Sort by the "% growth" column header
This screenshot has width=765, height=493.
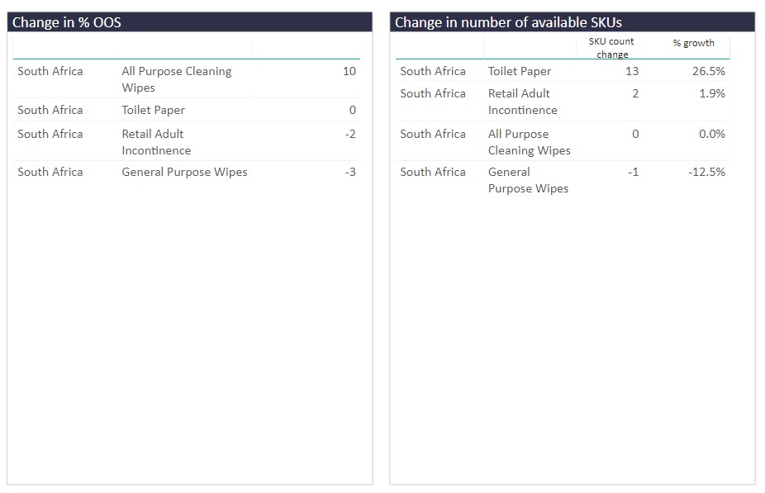coord(693,43)
